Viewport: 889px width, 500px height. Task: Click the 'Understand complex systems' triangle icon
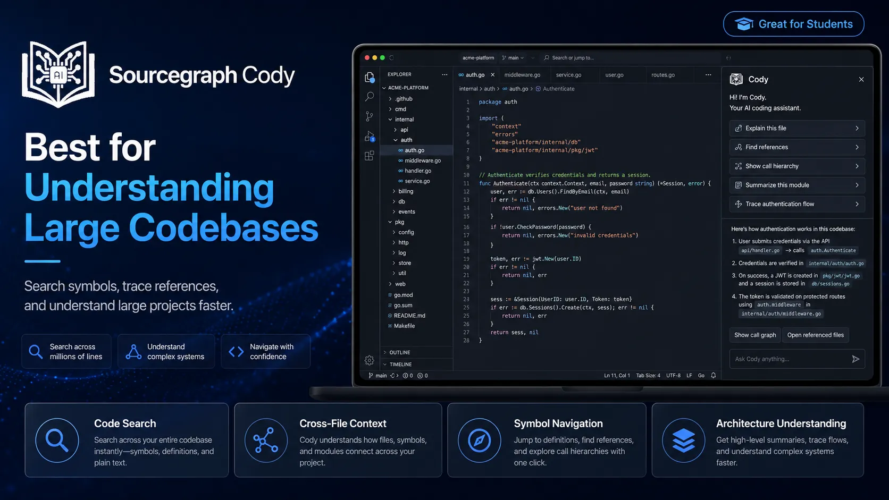pos(133,352)
